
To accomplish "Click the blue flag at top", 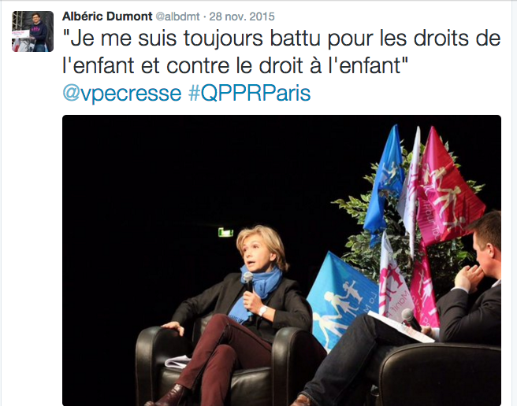I will coord(385,184).
